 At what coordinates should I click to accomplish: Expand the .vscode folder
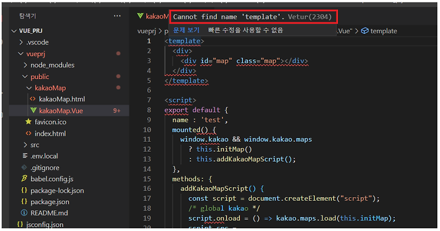(21, 42)
